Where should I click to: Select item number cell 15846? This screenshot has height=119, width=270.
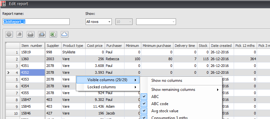[x=32, y=113]
